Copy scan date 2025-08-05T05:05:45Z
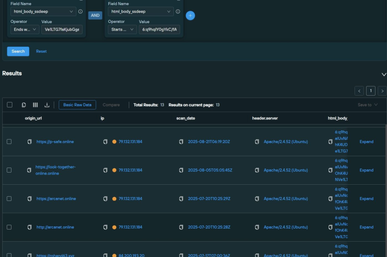Screen dimensions: 387x257 (x=181, y=170)
